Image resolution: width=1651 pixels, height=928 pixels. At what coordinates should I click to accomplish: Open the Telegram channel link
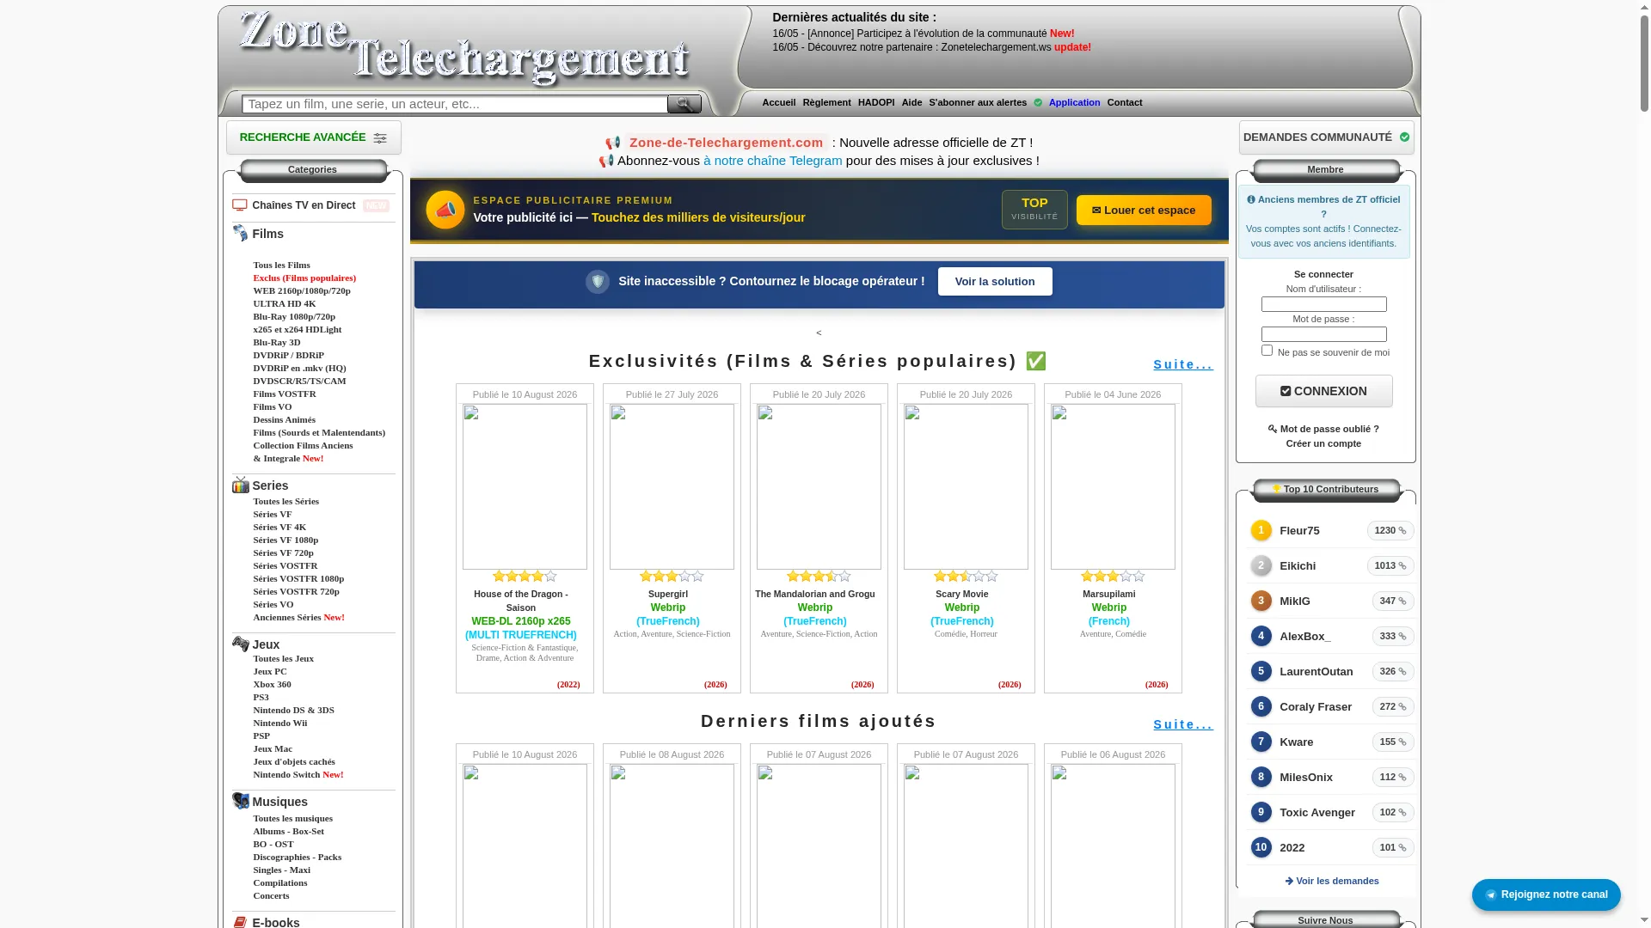click(x=773, y=161)
